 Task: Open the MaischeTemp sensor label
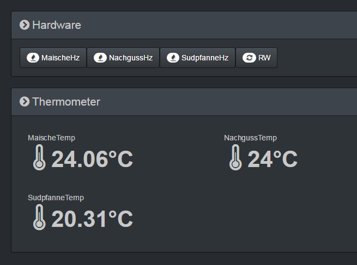51,138
